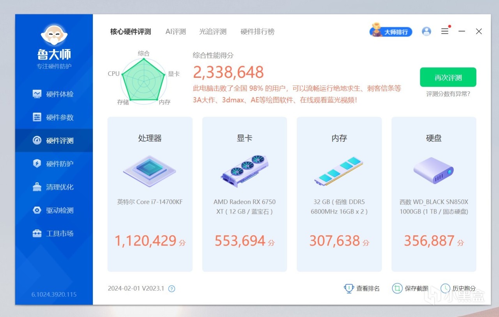The image size is (499, 317).
Task: Open 工具市场 from the sidebar
Action: 54,233
